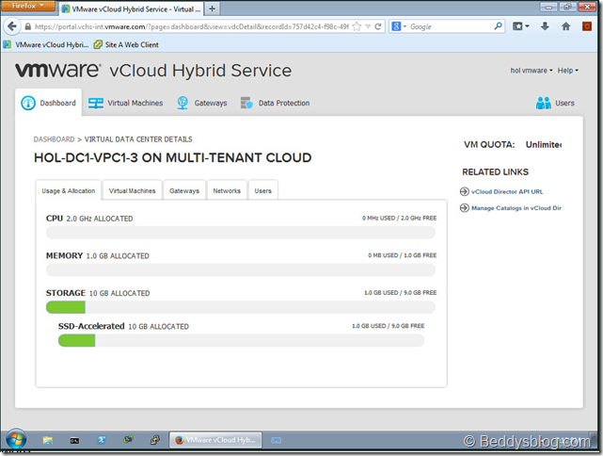Click arrow icon beside vCloud Director API URL
603x456 pixels.
click(465, 191)
